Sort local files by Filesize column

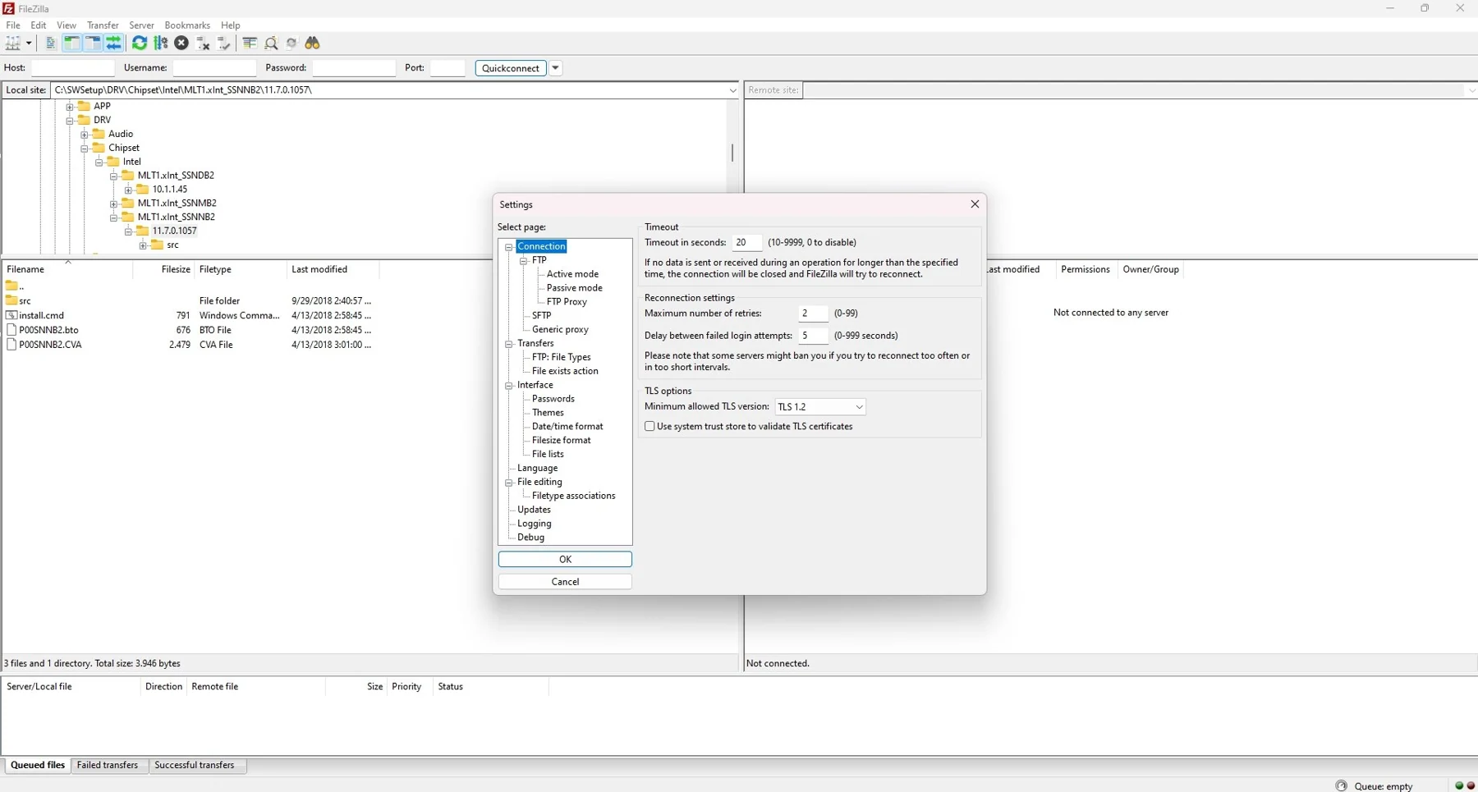pyautogui.click(x=176, y=269)
